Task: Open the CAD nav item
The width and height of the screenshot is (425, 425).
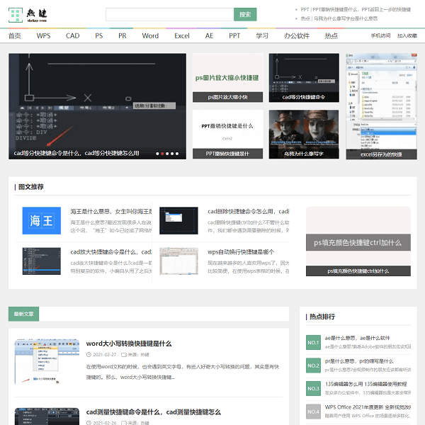Action: tap(73, 36)
